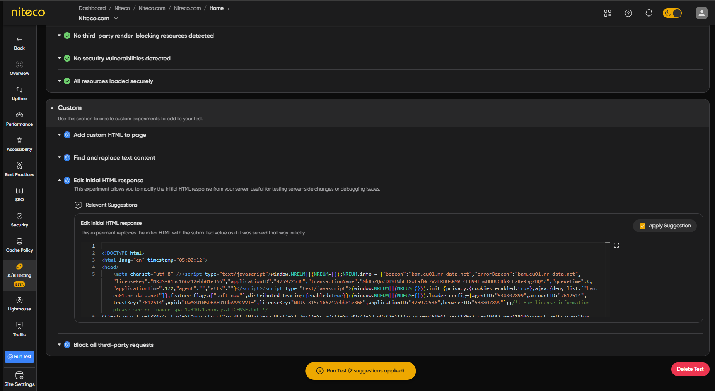Uncheck the Apply Suggestion checkbox

(643, 226)
